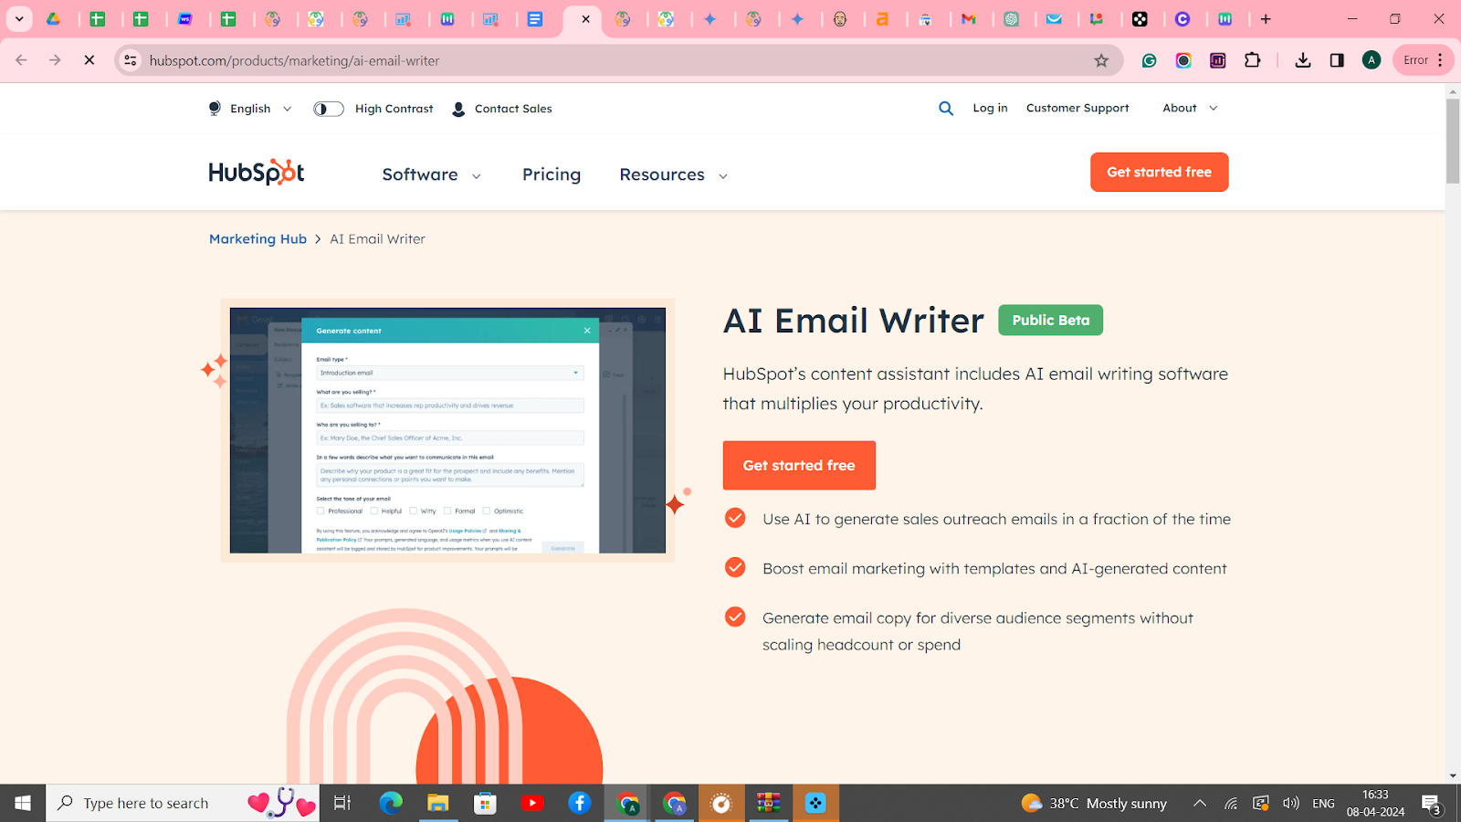Click the network icon in system tray
This screenshot has height=822, width=1461.
pyautogui.click(x=1231, y=803)
